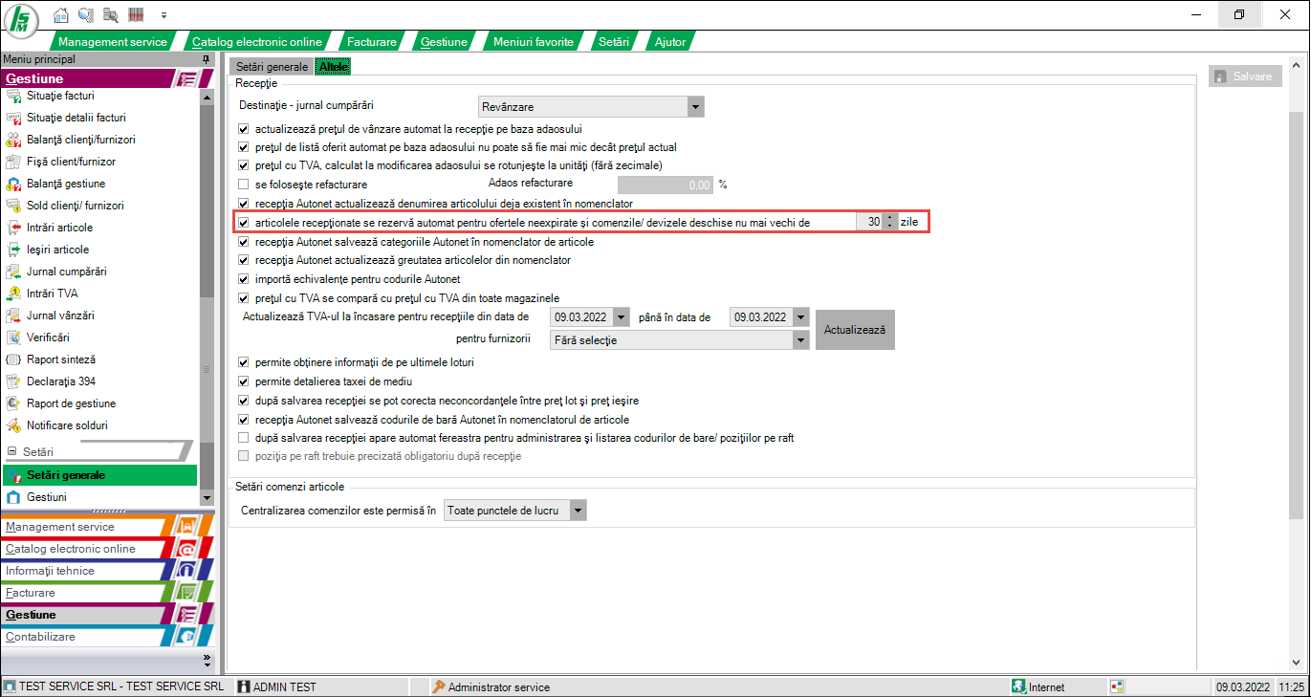Enable 'permite detalierea taxei de mediu' checkbox
Viewport: 1311px width, 697px height.
click(243, 381)
